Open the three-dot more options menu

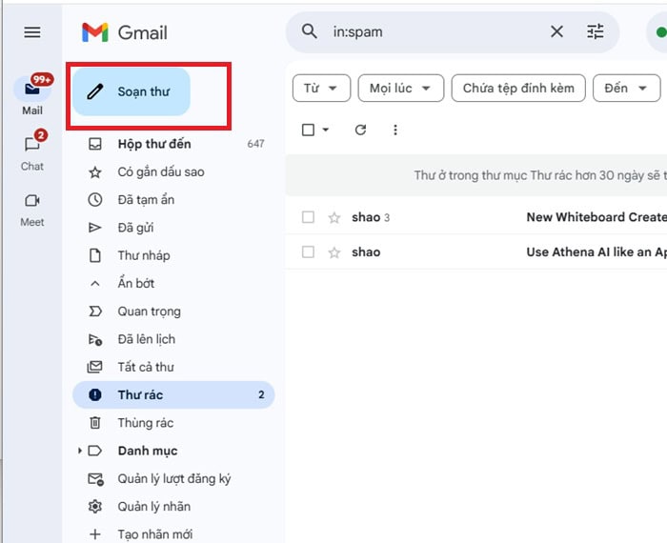[395, 130]
